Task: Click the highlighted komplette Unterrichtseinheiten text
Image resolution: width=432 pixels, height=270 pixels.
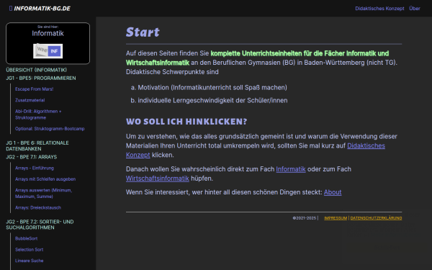Action: click(x=257, y=58)
